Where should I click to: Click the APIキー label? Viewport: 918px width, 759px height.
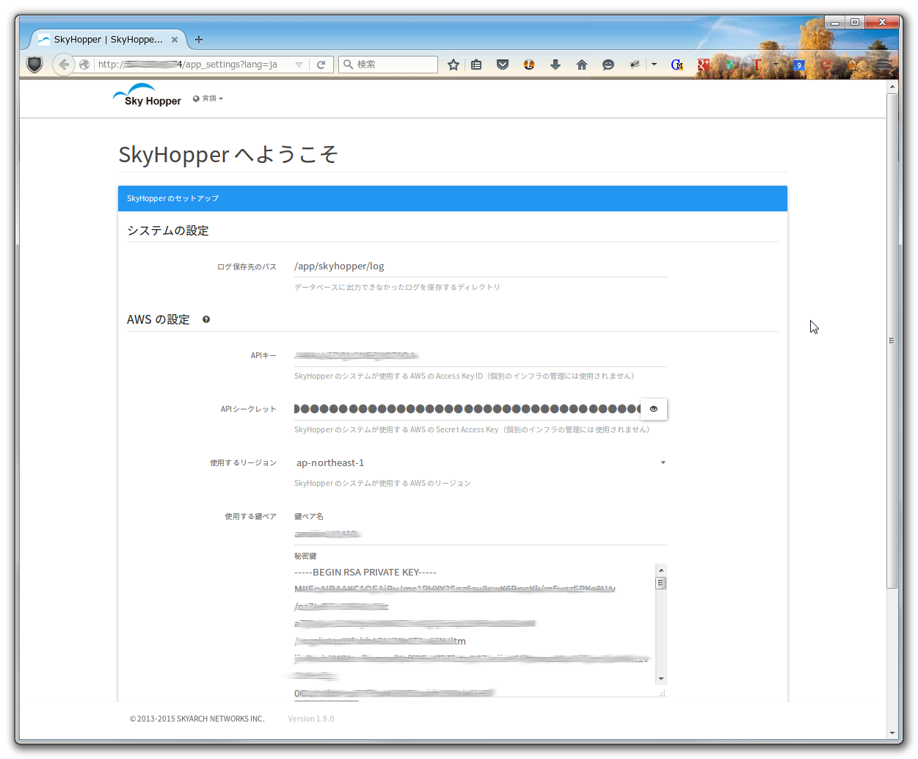(263, 356)
